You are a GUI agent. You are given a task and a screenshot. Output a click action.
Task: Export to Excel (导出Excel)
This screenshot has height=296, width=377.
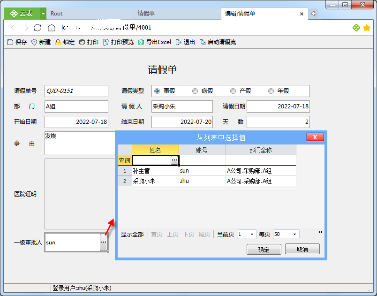(155, 42)
